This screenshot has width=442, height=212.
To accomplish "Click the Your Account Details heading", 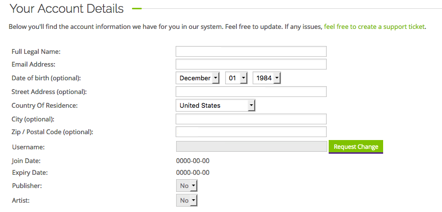I will point(67,8).
